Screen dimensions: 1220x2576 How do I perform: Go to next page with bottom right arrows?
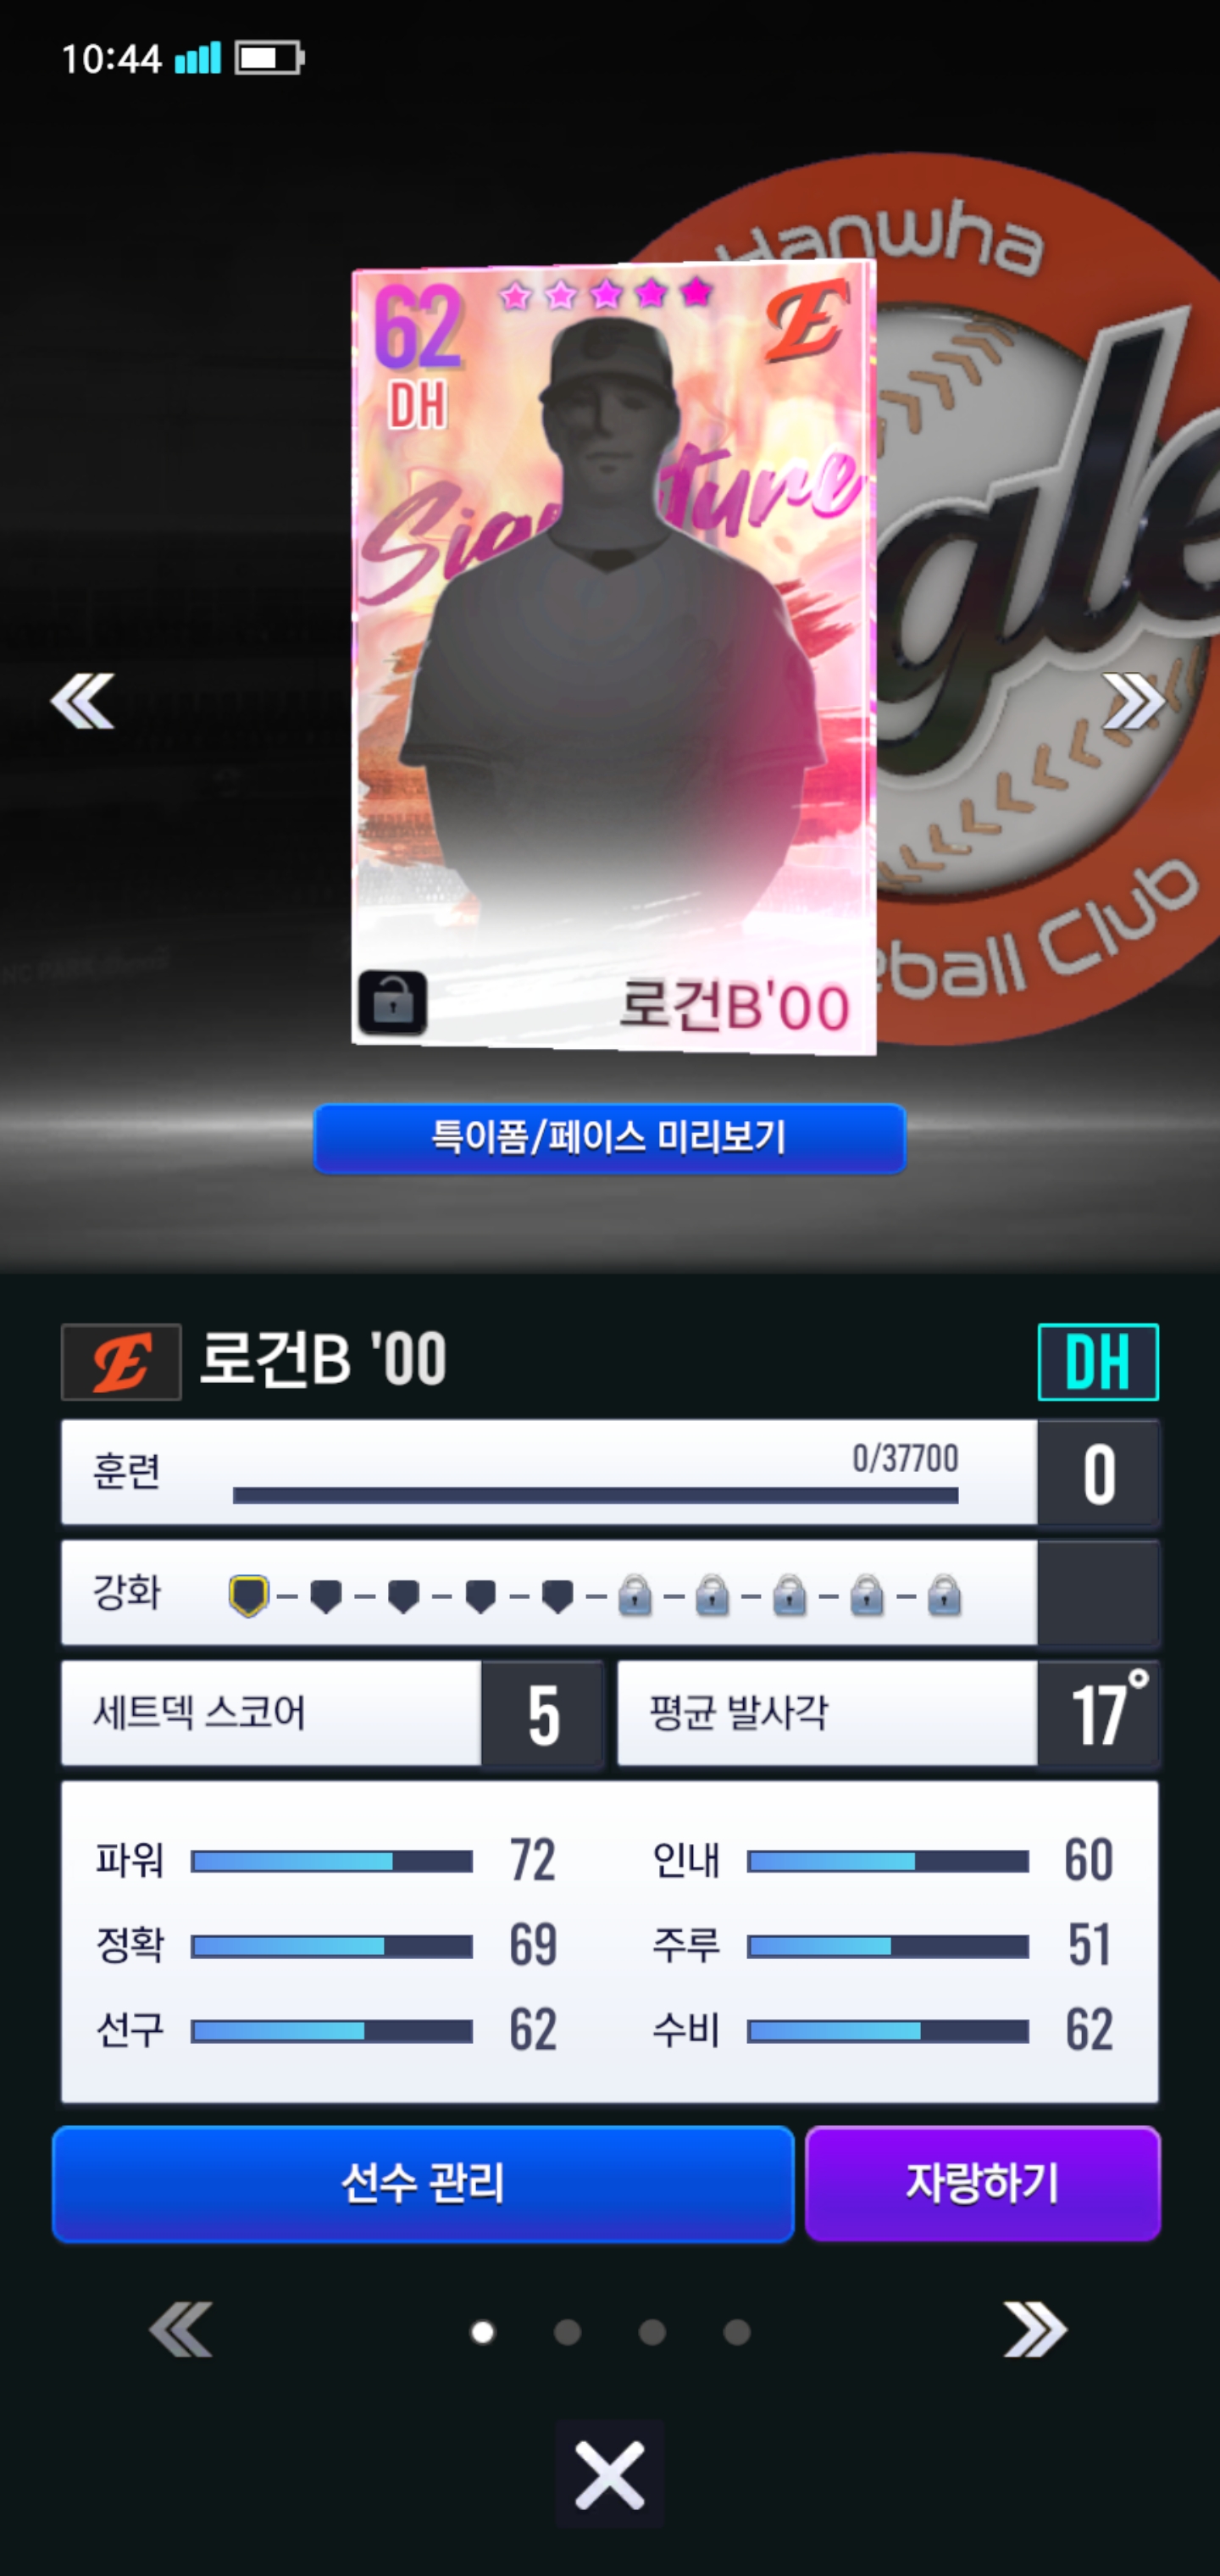[x=1035, y=2330]
